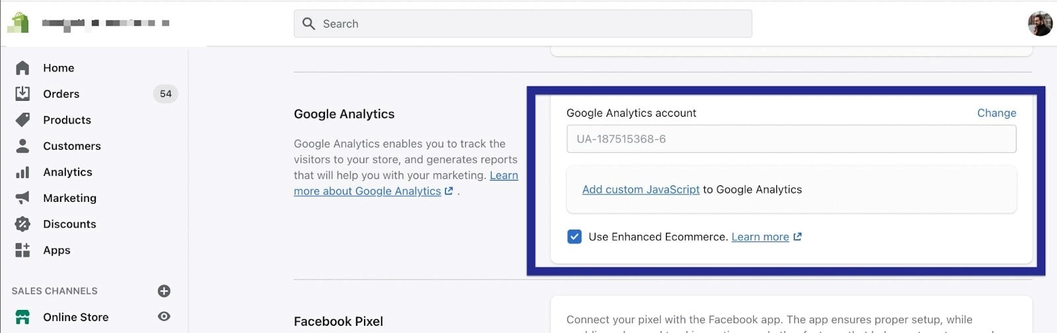
Task: Uncheck Use Enhanced Ecommerce checkbox
Action: (574, 237)
